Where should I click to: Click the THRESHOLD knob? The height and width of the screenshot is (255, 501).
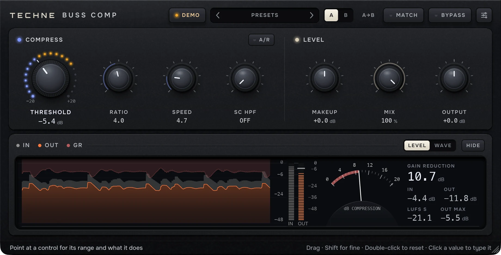pyautogui.click(x=51, y=79)
